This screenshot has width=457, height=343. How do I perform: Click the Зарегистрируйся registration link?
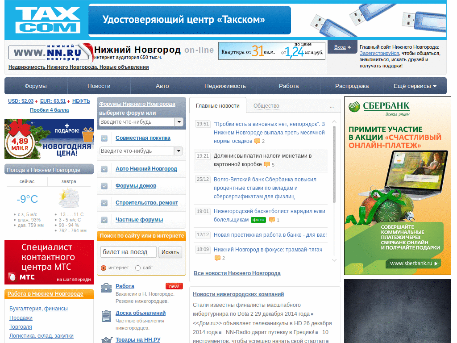pos(379,54)
